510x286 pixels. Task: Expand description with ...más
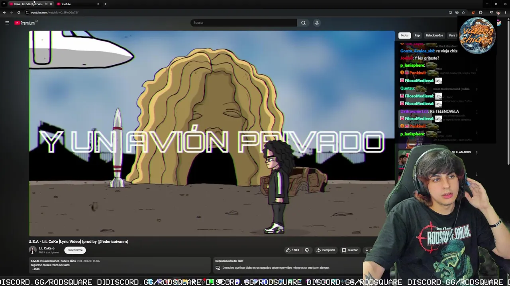point(35,269)
